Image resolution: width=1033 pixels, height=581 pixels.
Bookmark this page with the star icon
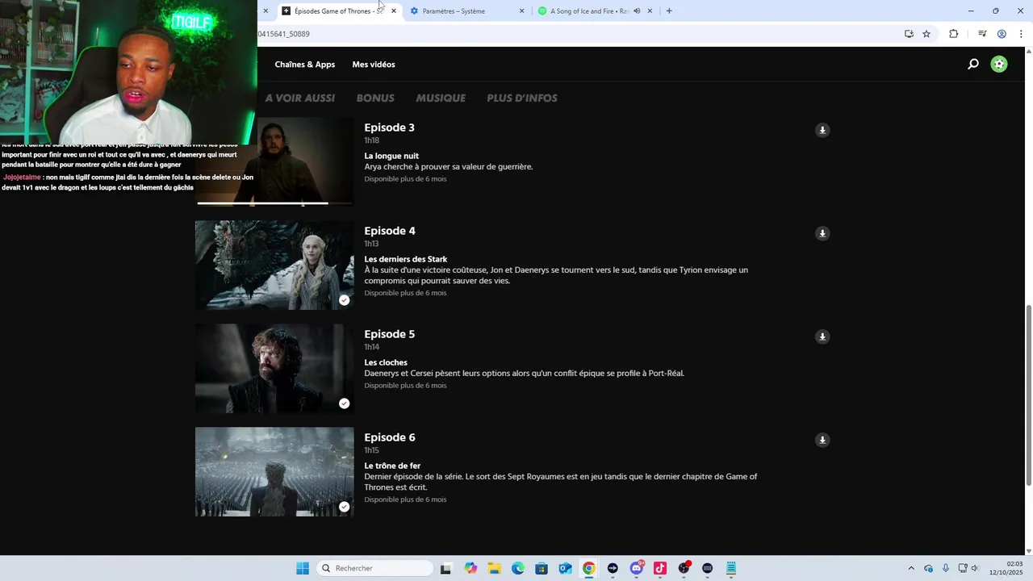(926, 34)
